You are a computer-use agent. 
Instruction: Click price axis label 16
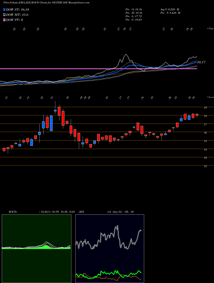tap(205, 132)
